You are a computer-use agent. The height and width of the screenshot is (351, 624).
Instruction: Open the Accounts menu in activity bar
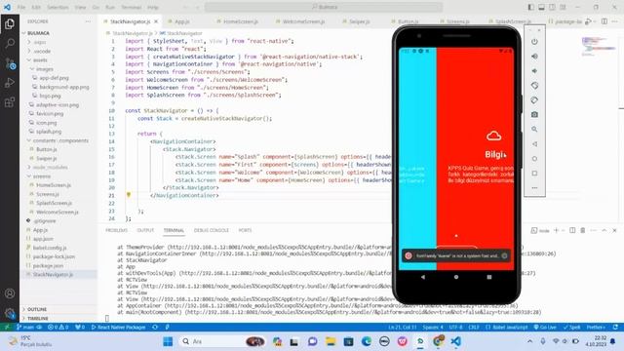pos(10,293)
